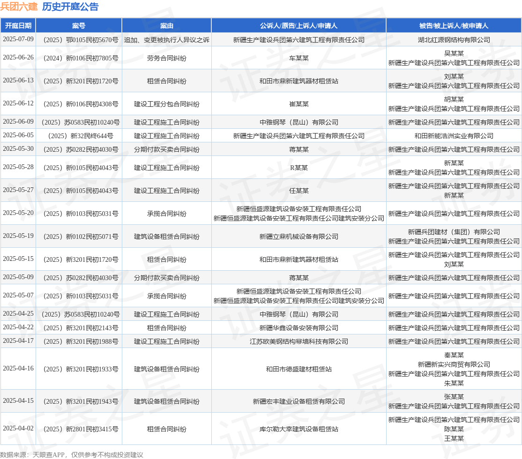This screenshot has width=522, height=459.
Task: Click plaintiff 任某某
Action: point(298,191)
